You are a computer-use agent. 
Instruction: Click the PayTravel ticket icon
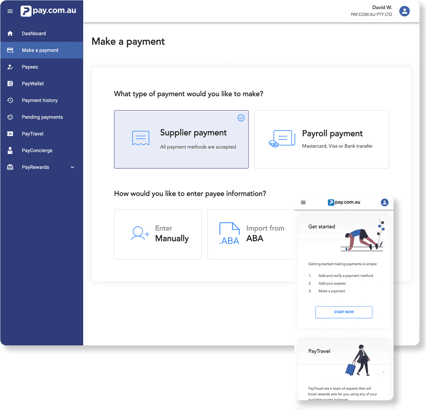(10, 134)
